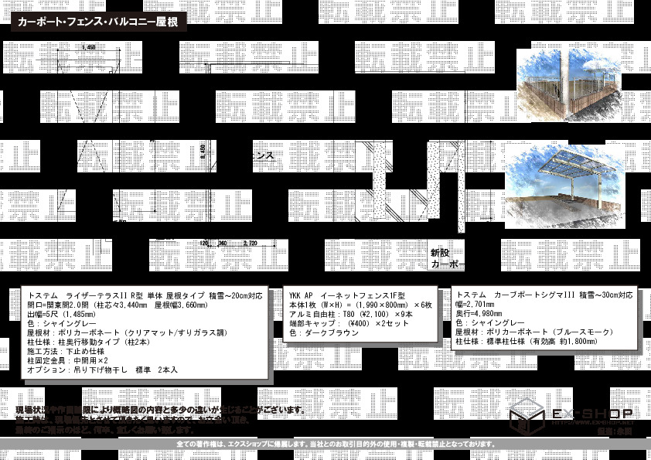Click the 出幅=5尺 (1,485mm) line
The width and height of the screenshot is (651, 460).
[x=61, y=315]
